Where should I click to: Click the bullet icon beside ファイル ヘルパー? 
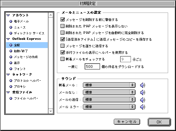(11, 98)
